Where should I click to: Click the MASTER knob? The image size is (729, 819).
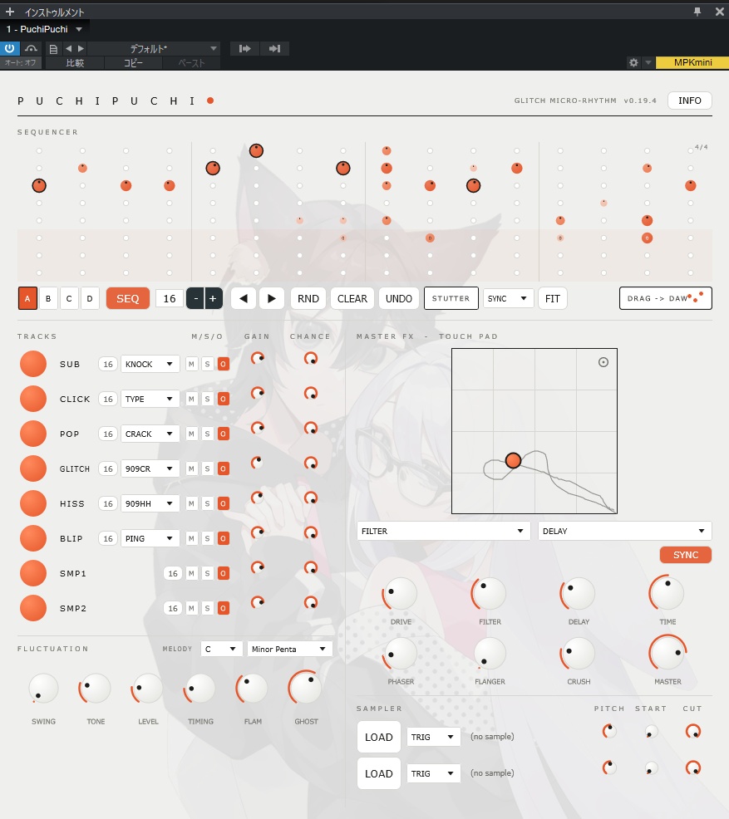pyautogui.click(x=667, y=653)
